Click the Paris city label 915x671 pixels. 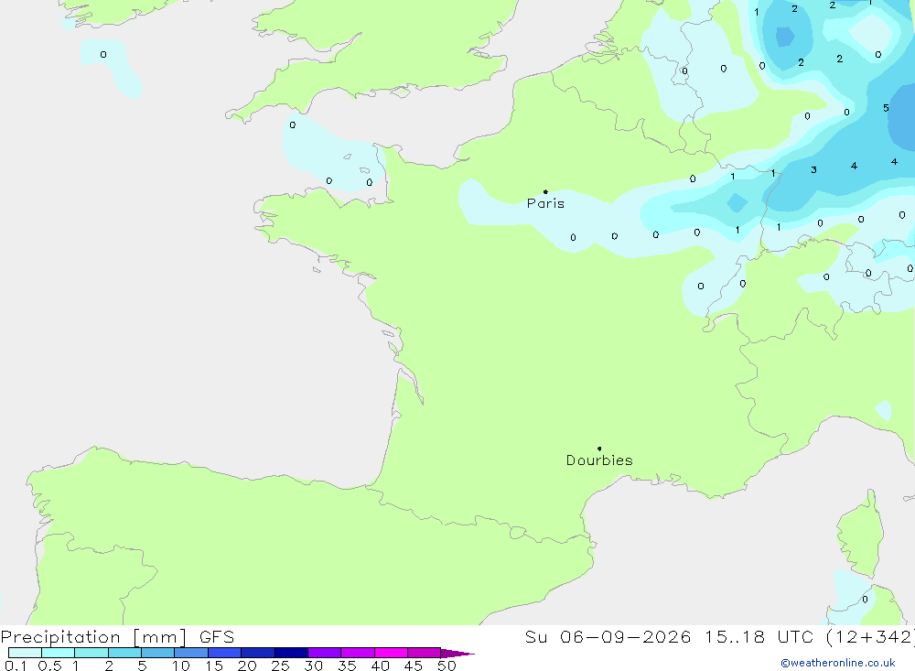545,203
